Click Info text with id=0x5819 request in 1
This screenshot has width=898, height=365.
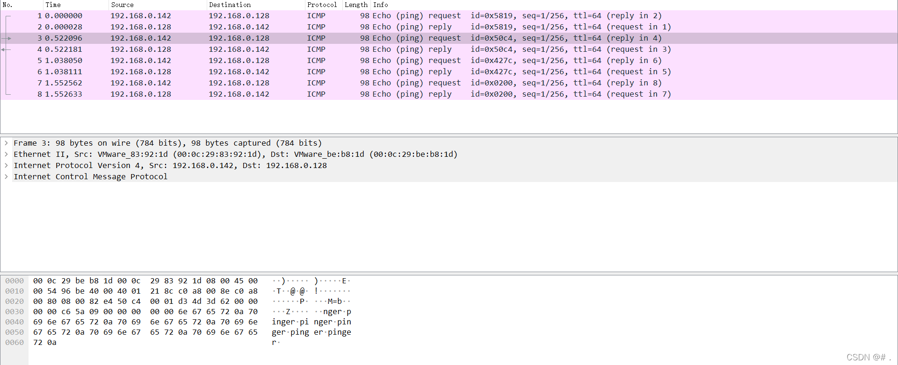[522, 27]
